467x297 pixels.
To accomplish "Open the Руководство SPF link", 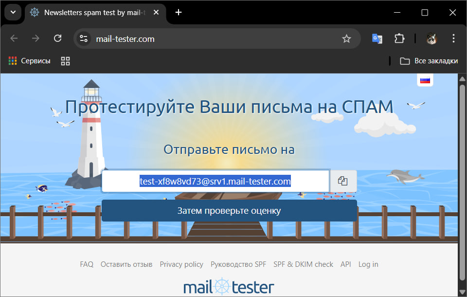I will 238,264.
